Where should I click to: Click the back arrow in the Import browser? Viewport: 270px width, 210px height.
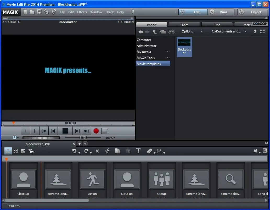pos(141,32)
